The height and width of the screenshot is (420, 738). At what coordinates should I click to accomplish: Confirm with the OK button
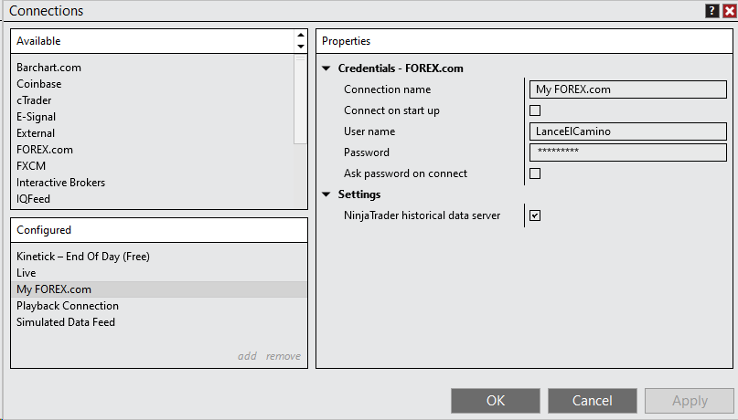click(495, 400)
